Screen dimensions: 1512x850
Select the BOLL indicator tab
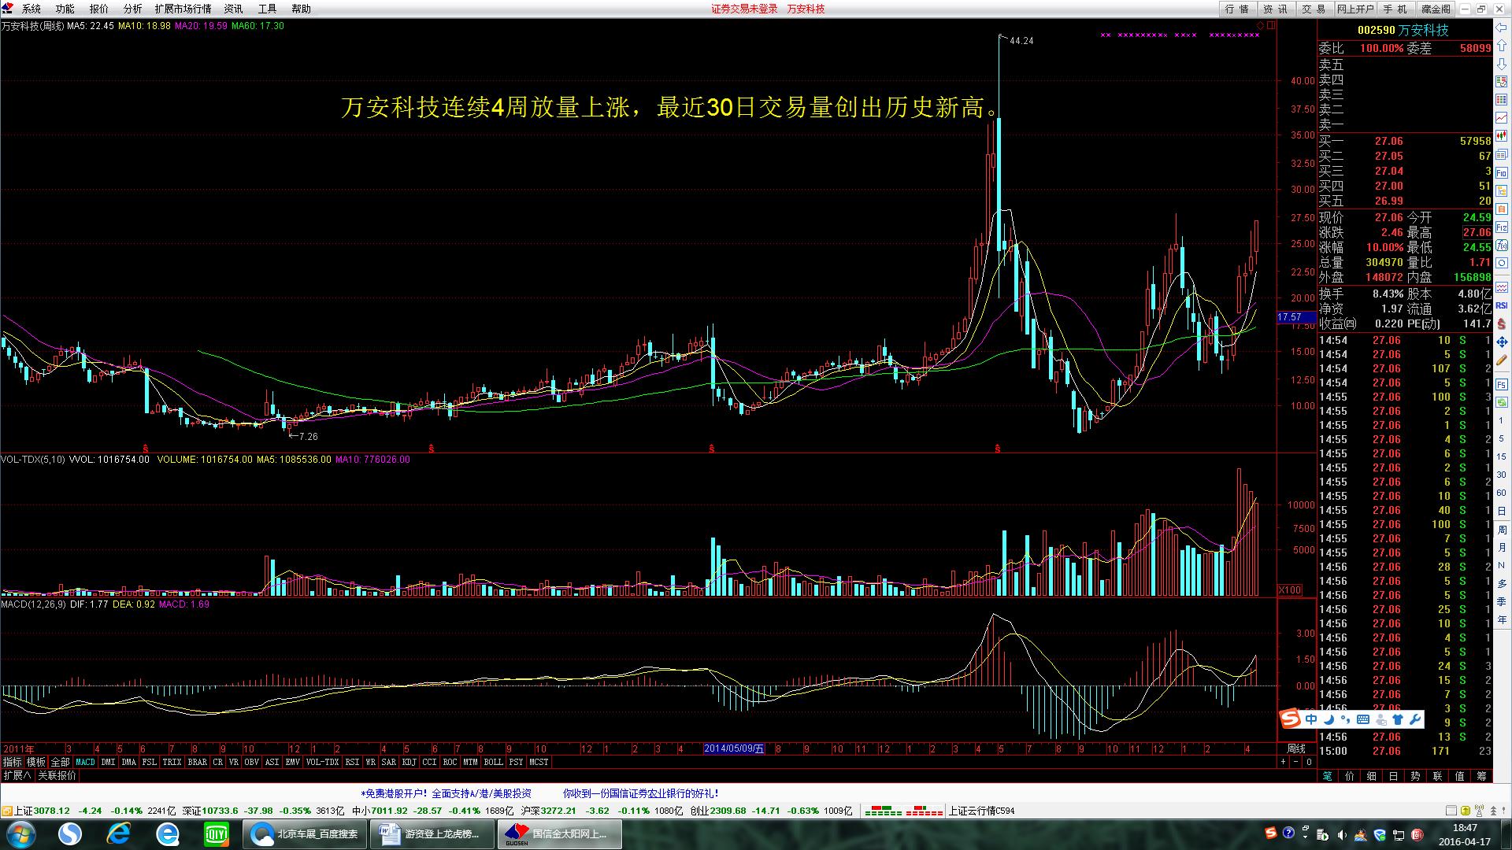click(x=494, y=762)
